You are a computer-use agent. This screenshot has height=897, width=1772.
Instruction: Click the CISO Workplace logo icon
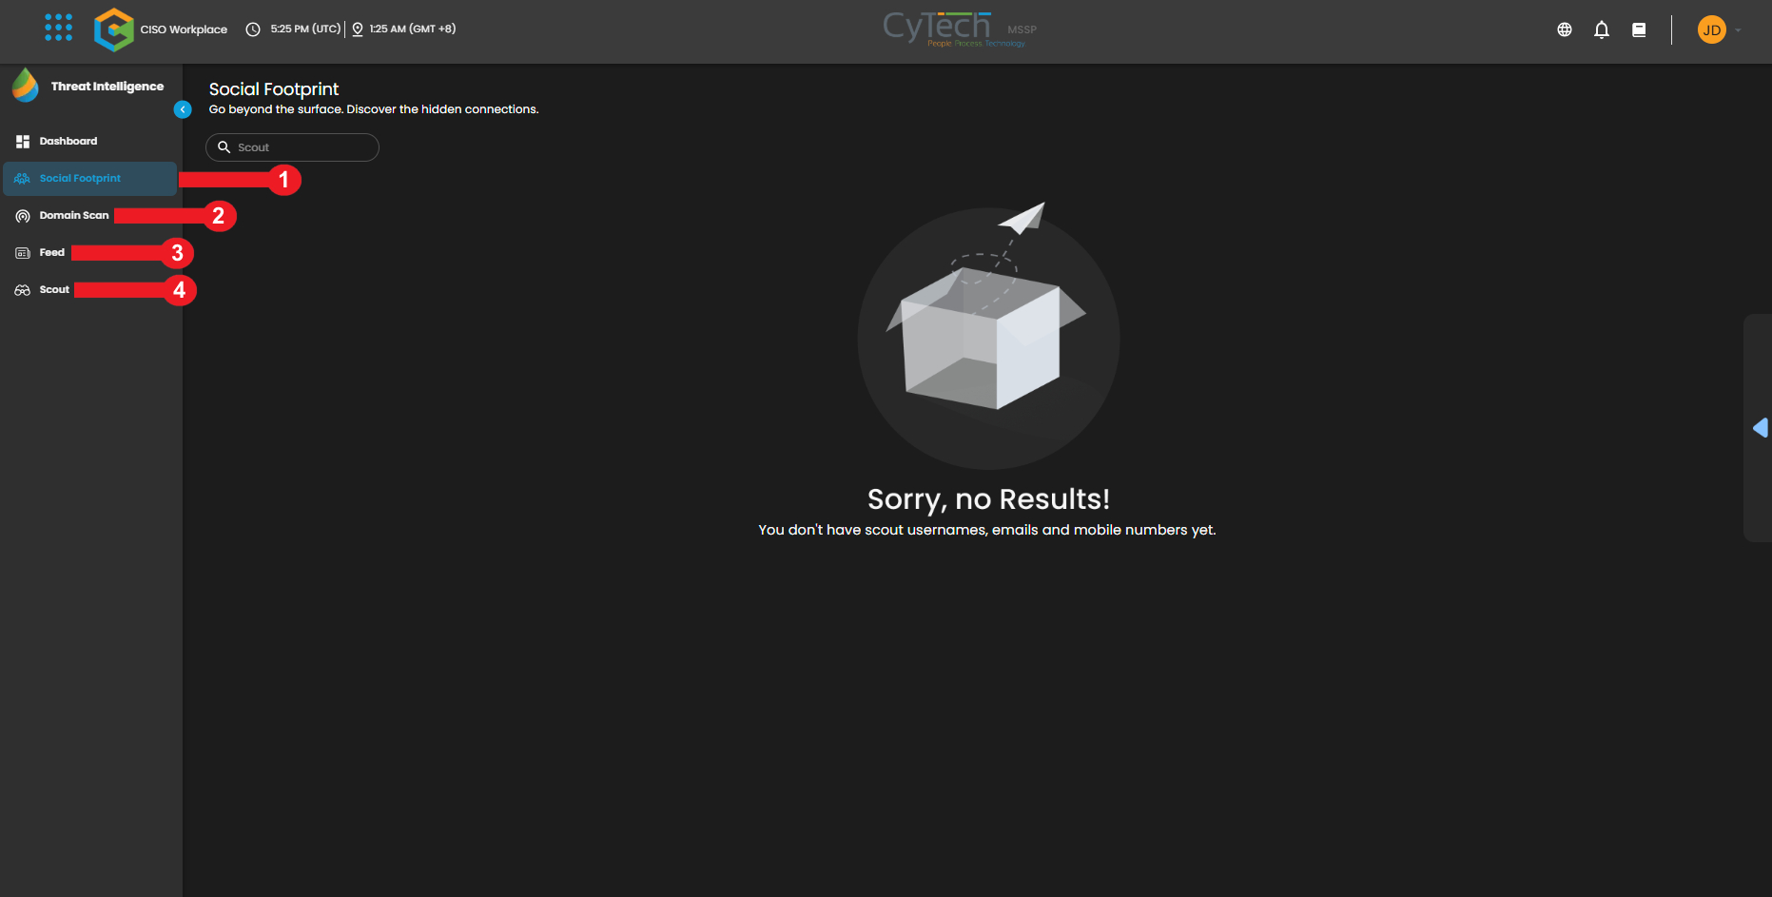click(114, 29)
